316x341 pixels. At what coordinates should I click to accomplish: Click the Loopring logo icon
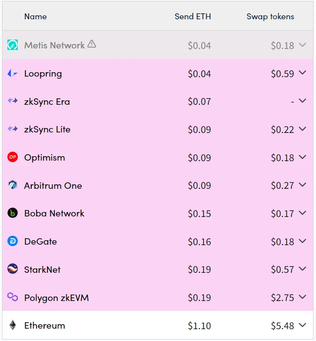coord(12,73)
